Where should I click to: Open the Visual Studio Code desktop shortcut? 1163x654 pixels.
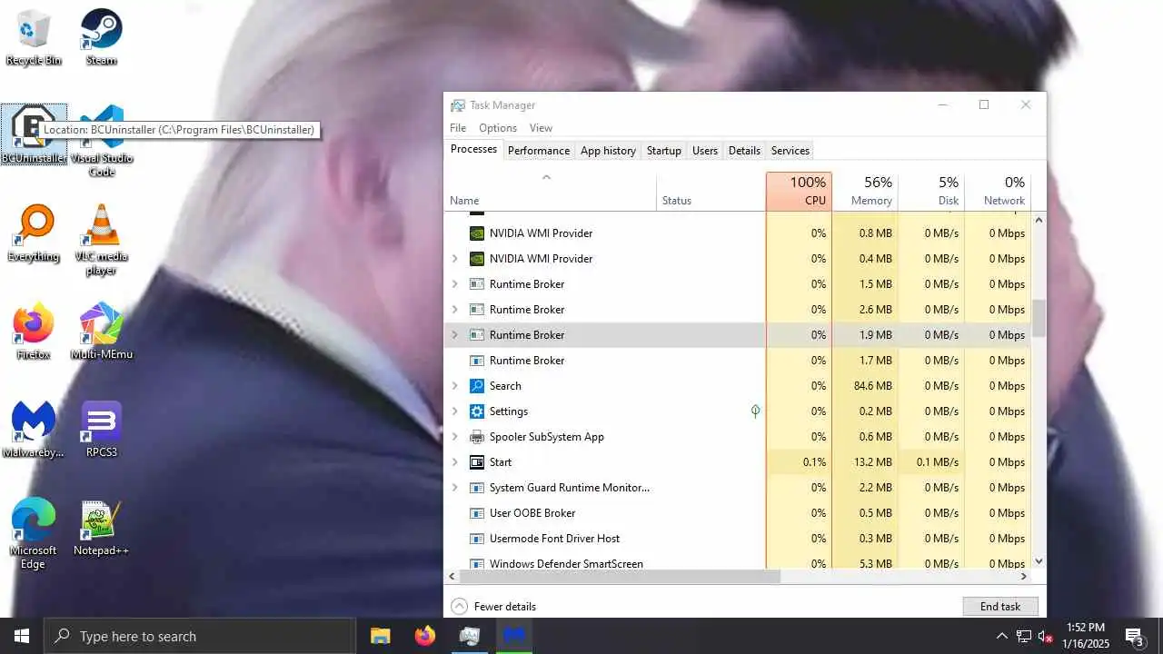coord(102,141)
